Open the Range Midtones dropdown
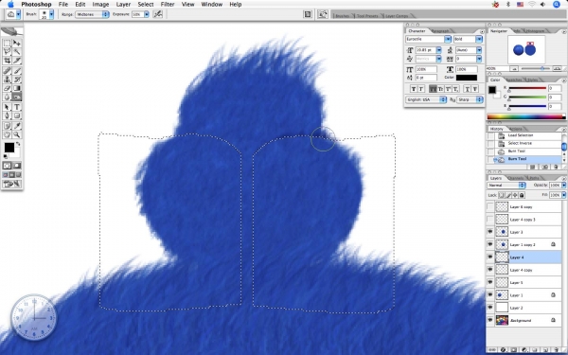568x355 pixels. [x=93, y=14]
